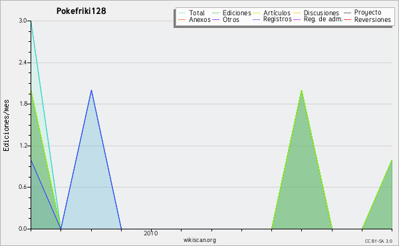Click the Reg. de adm. legend entry
Screen dimensions: 399x246
pos(318,19)
